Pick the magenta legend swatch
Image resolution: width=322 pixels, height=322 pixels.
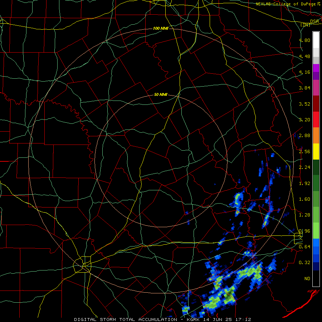click(316, 68)
